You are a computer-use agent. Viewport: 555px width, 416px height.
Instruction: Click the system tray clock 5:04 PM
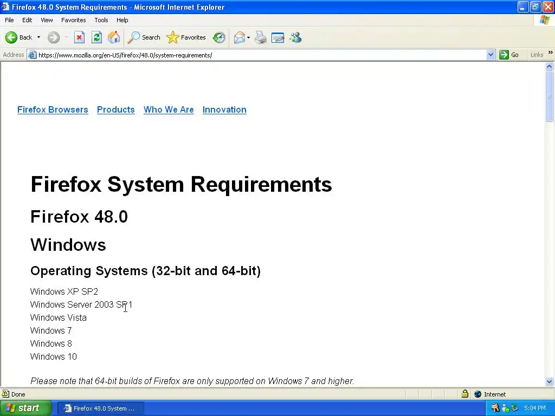pyautogui.click(x=535, y=408)
